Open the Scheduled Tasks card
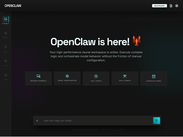The image size is (183, 137). click(x=154, y=78)
